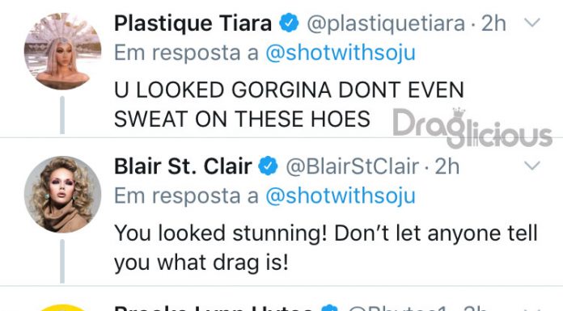This screenshot has height=311, width=563.
Task: Open @shotwithsoju mention in Plastique Tiara's reply
Action: tap(341, 53)
